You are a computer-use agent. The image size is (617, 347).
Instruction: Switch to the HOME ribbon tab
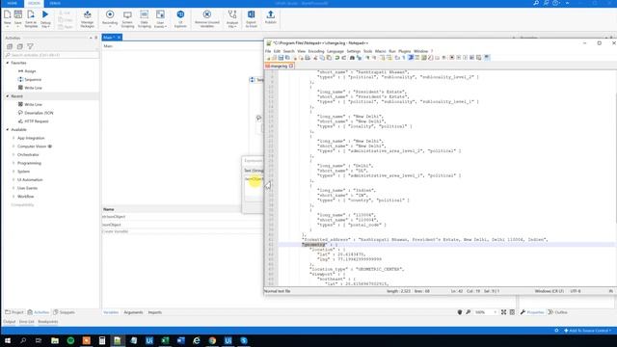[x=13, y=3]
